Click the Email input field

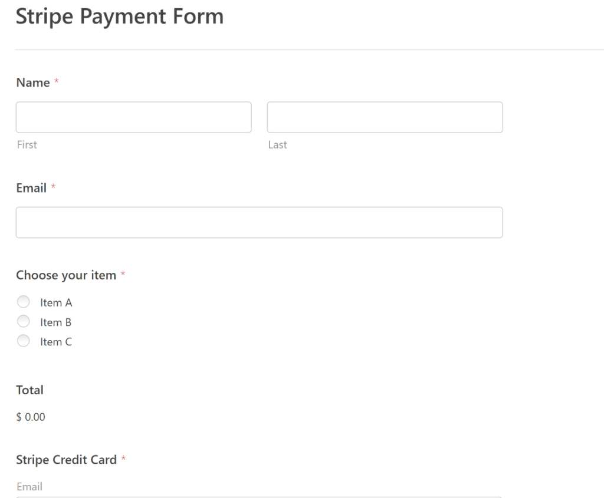click(260, 222)
